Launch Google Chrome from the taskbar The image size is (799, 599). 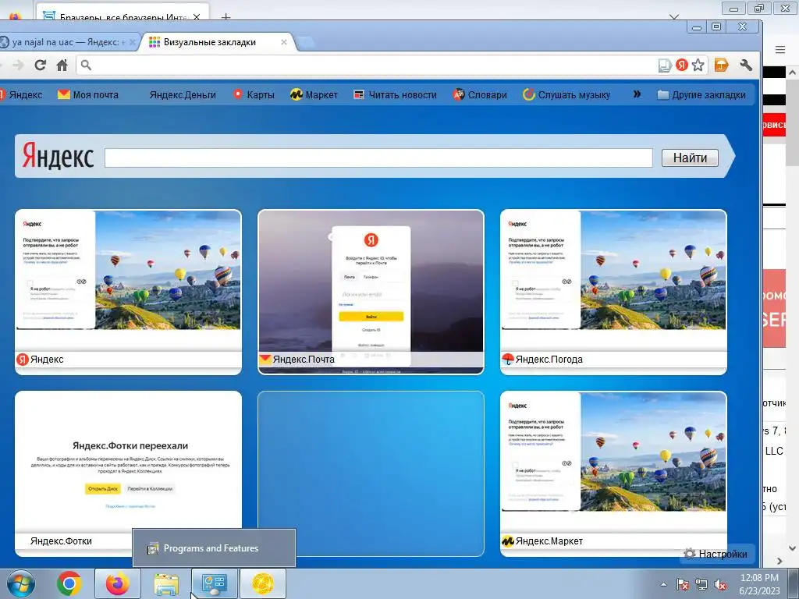69,583
